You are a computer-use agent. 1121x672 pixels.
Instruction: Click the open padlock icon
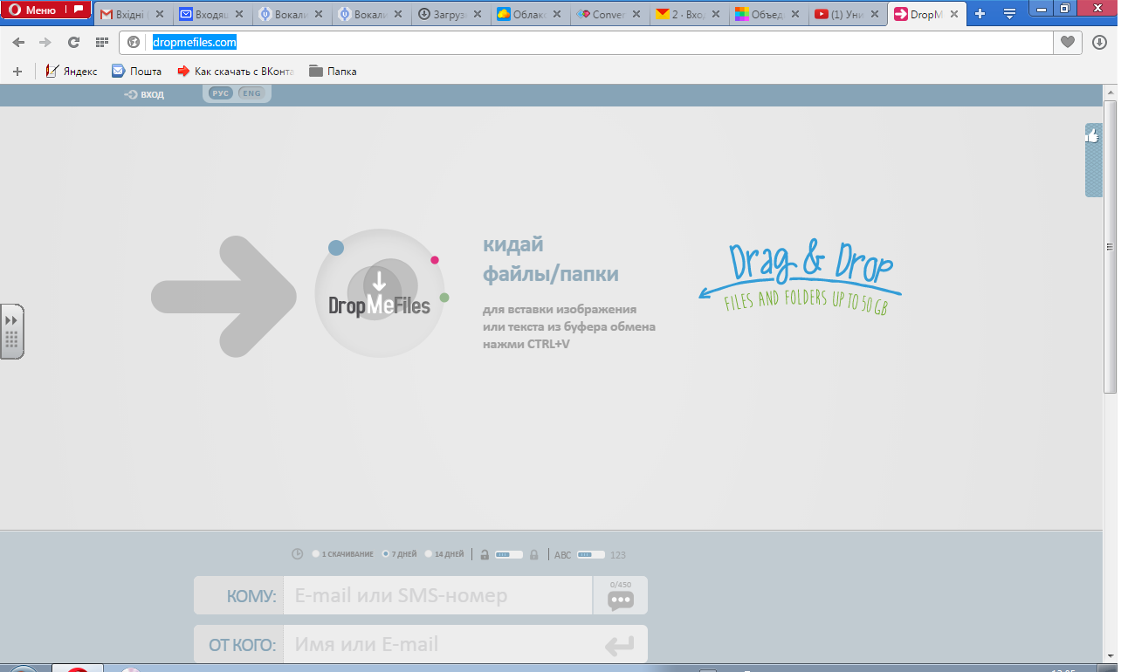coord(485,554)
